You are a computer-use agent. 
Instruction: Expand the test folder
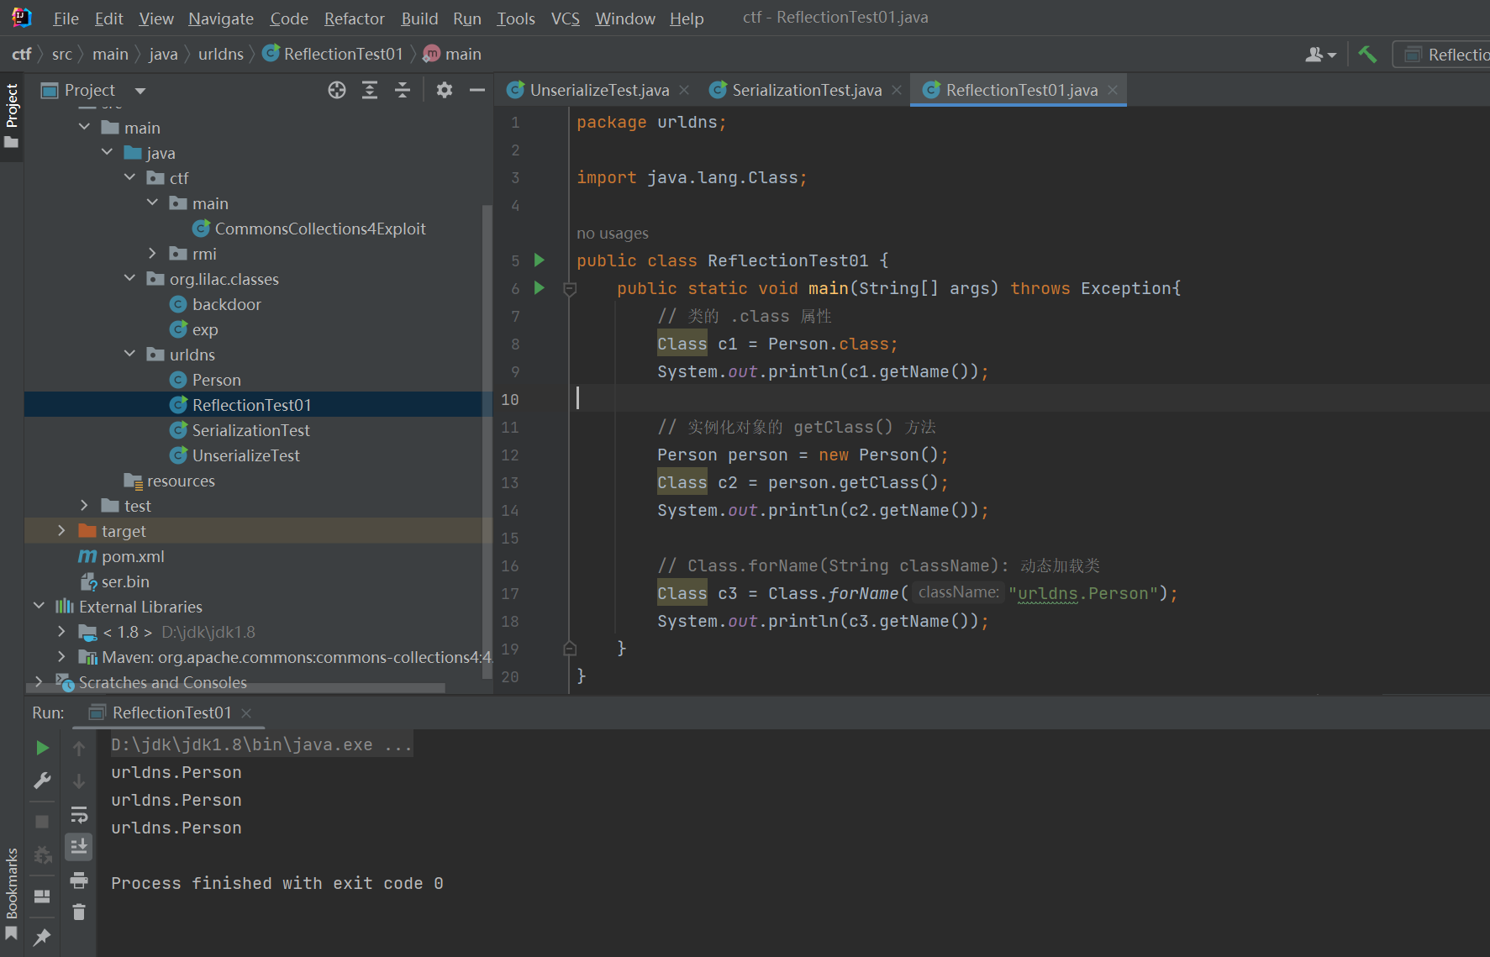(x=84, y=505)
